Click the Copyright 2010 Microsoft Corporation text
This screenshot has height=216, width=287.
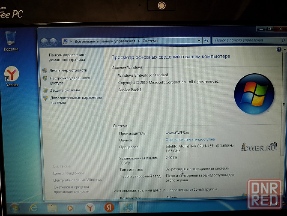[x=168, y=82]
